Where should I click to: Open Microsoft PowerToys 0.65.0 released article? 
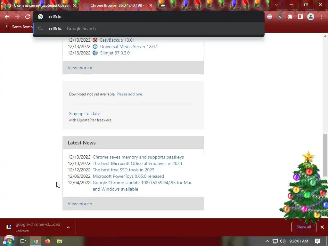(x=128, y=176)
